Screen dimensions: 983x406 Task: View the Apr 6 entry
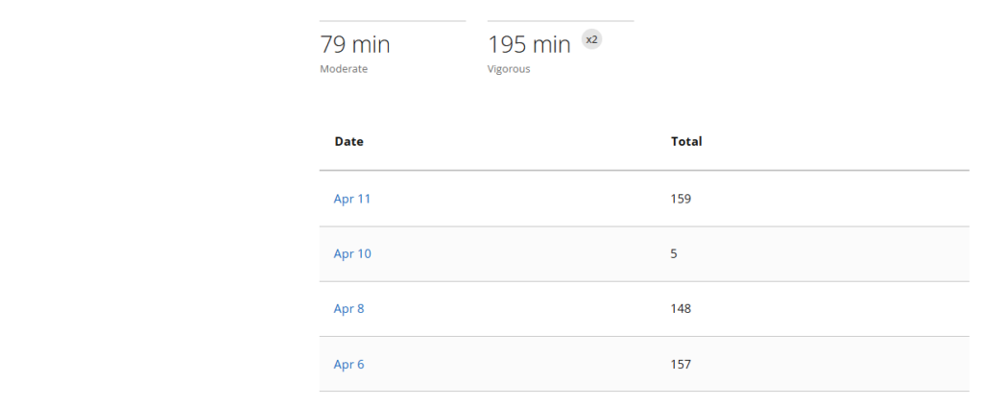coord(348,365)
